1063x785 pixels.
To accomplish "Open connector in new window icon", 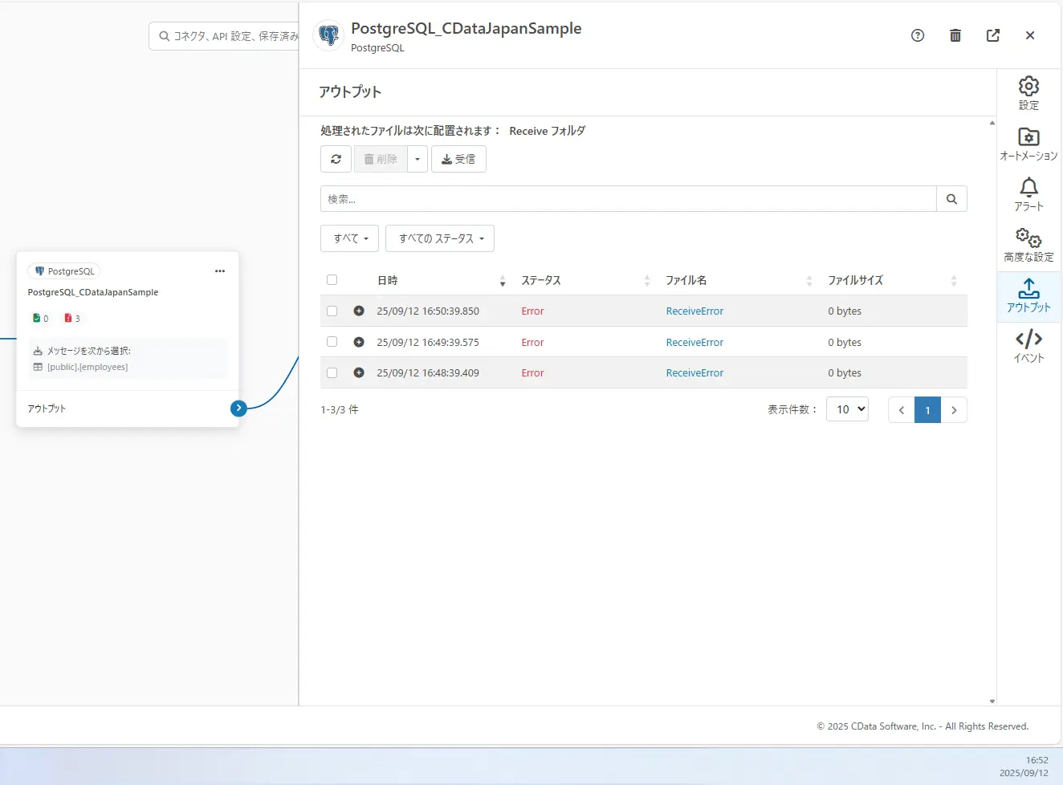I will pos(993,35).
